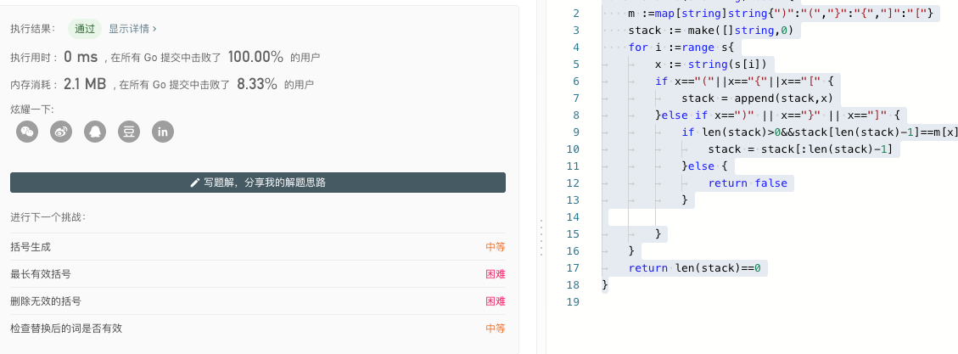Click the green 通过 status badge
Screen dimensions: 958x354
85,29
